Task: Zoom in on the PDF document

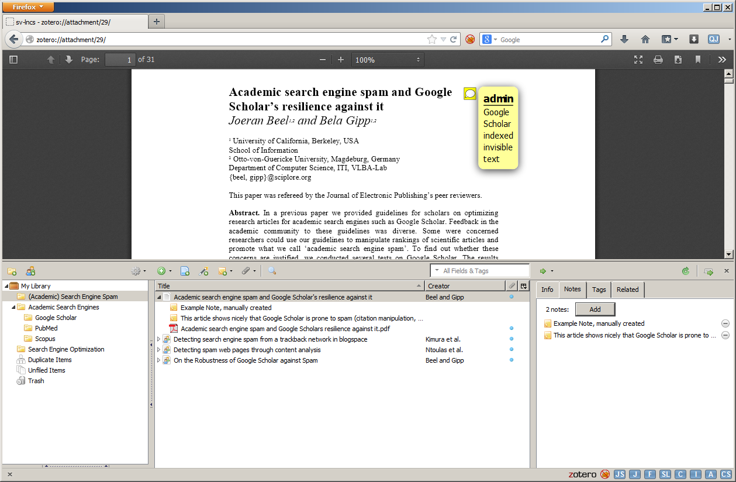Action: (x=341, y=60)
